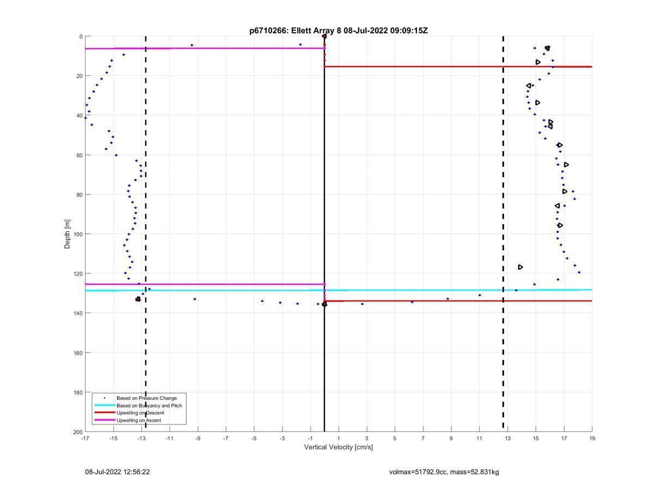Select the 'volmax=51792.9cc, mass=52.831kg' footer text
Screen dimensions: 654x485
point(444,472)
